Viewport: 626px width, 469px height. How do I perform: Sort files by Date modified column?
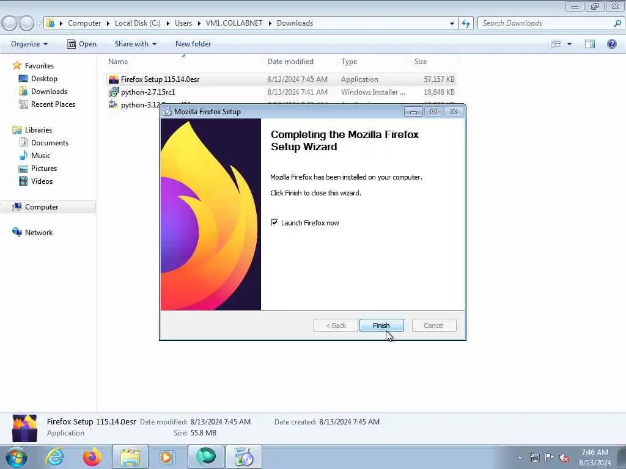coord(290,62)
